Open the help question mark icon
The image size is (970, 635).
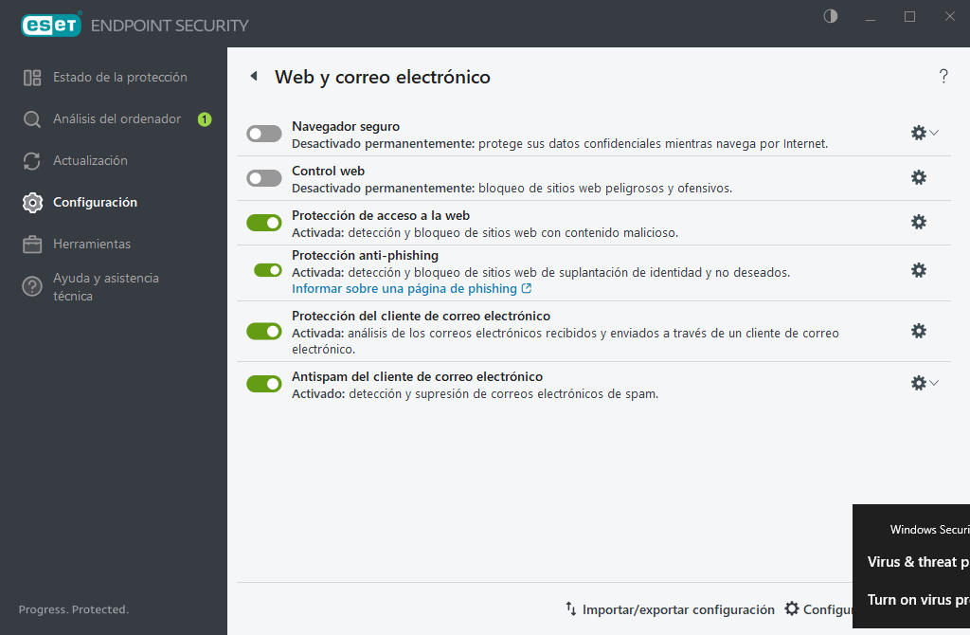coord(943,76)
